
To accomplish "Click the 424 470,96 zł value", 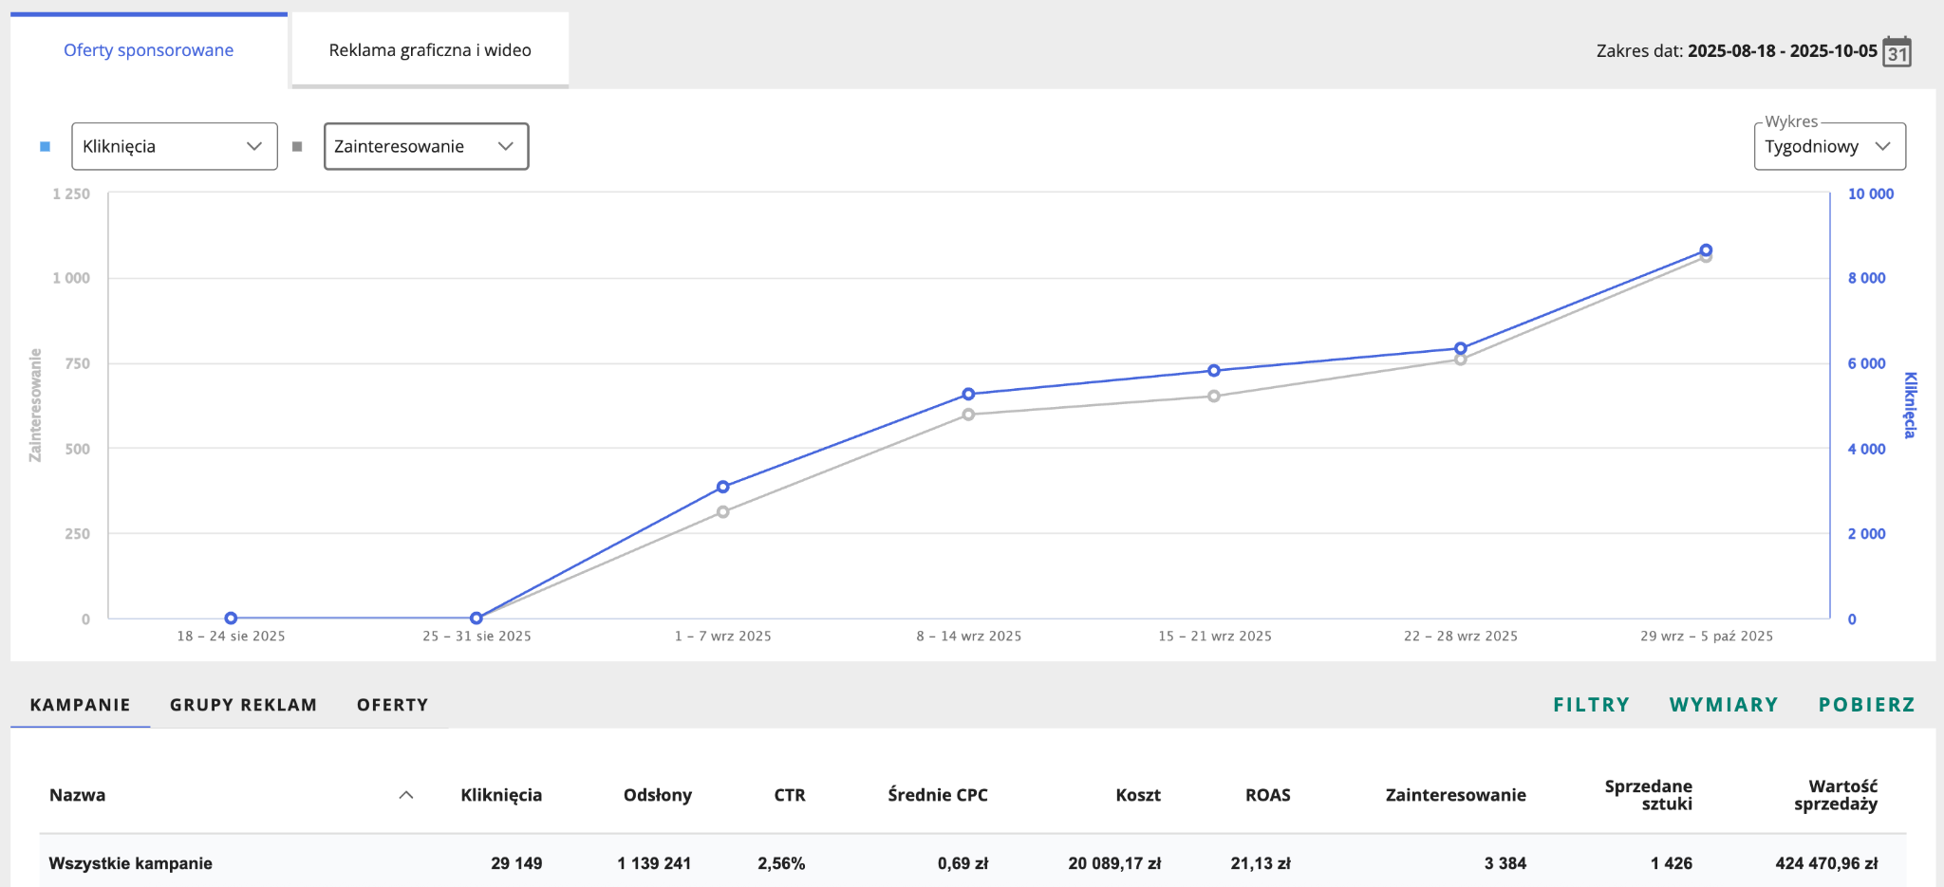I will click(1826, 863).
